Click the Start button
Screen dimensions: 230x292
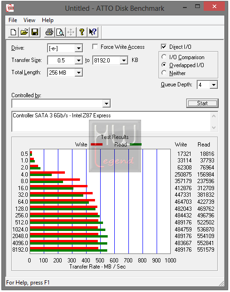[202, 103]
